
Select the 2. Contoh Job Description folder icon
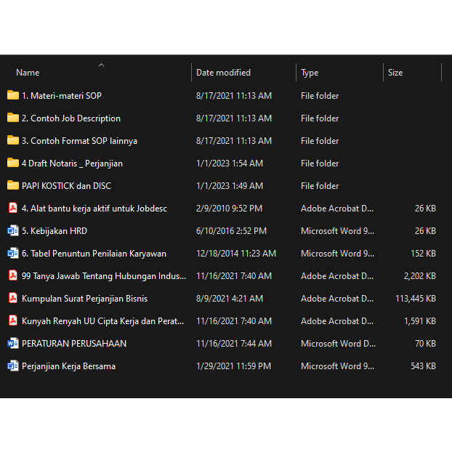(13, 118)
